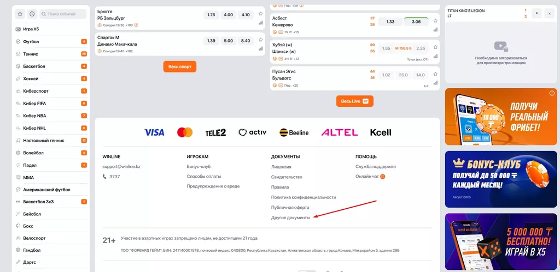Pick odds 14.0 for Бульдогс
Viewport: 560px width, 272px height.
click(x=421, y=75)
